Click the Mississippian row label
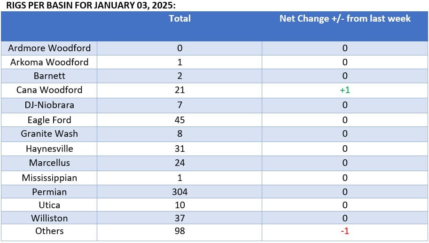The width and height of the screenshot is (429, 243). click(49, 178)
